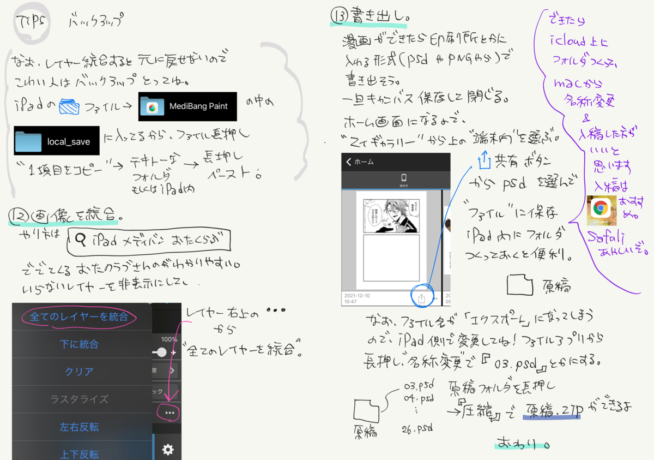Tap the plus button beside opacity slider
This screenshot has height=460, width=654.
tap(174, 353)
